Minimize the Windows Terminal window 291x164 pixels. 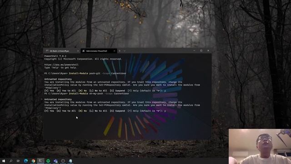pyautogui.click(x=194, y=51)
